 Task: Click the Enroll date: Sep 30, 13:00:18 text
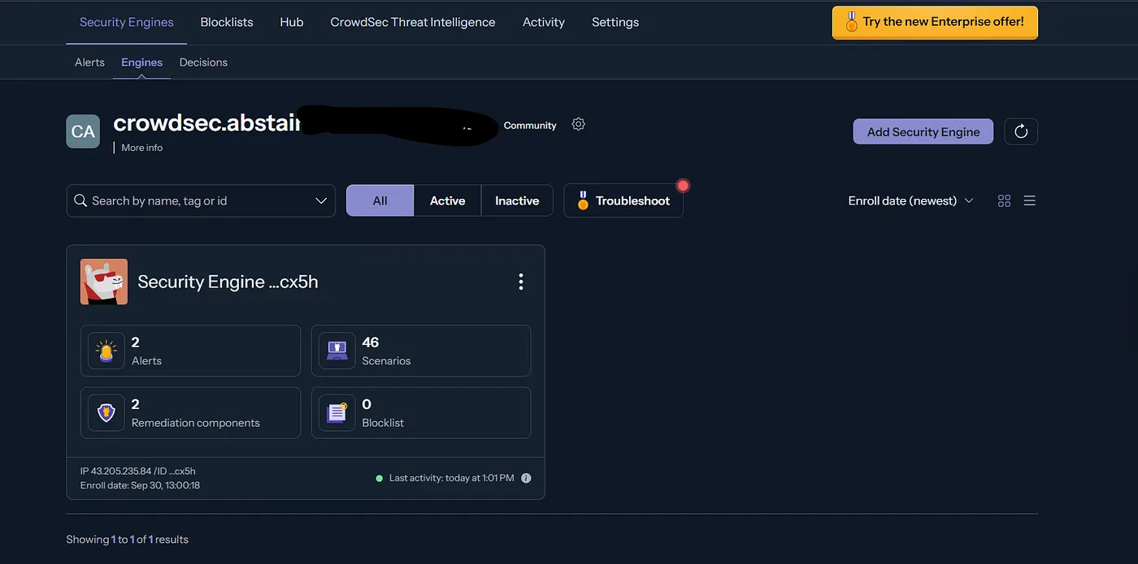click(140, 485)
